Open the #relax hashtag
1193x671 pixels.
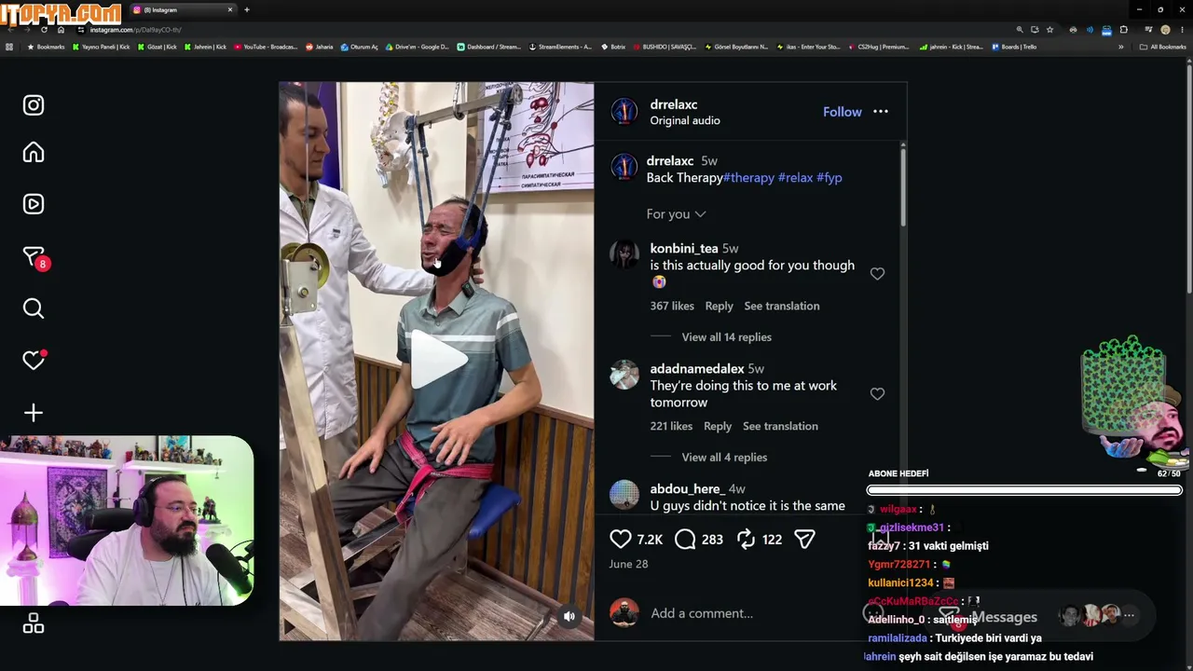pos(795,178)
